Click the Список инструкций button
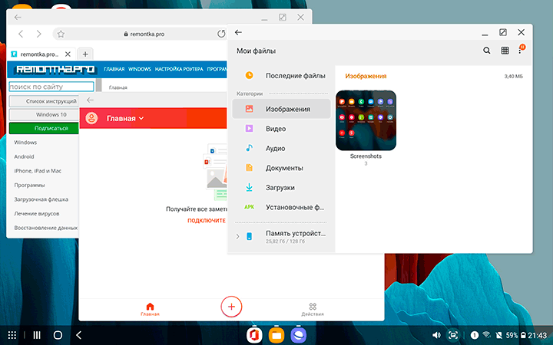 (44, 101)
